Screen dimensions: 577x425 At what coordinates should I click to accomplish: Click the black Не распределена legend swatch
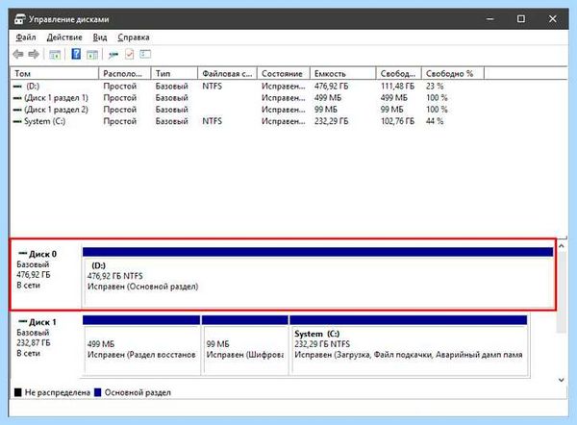(18, 392)
